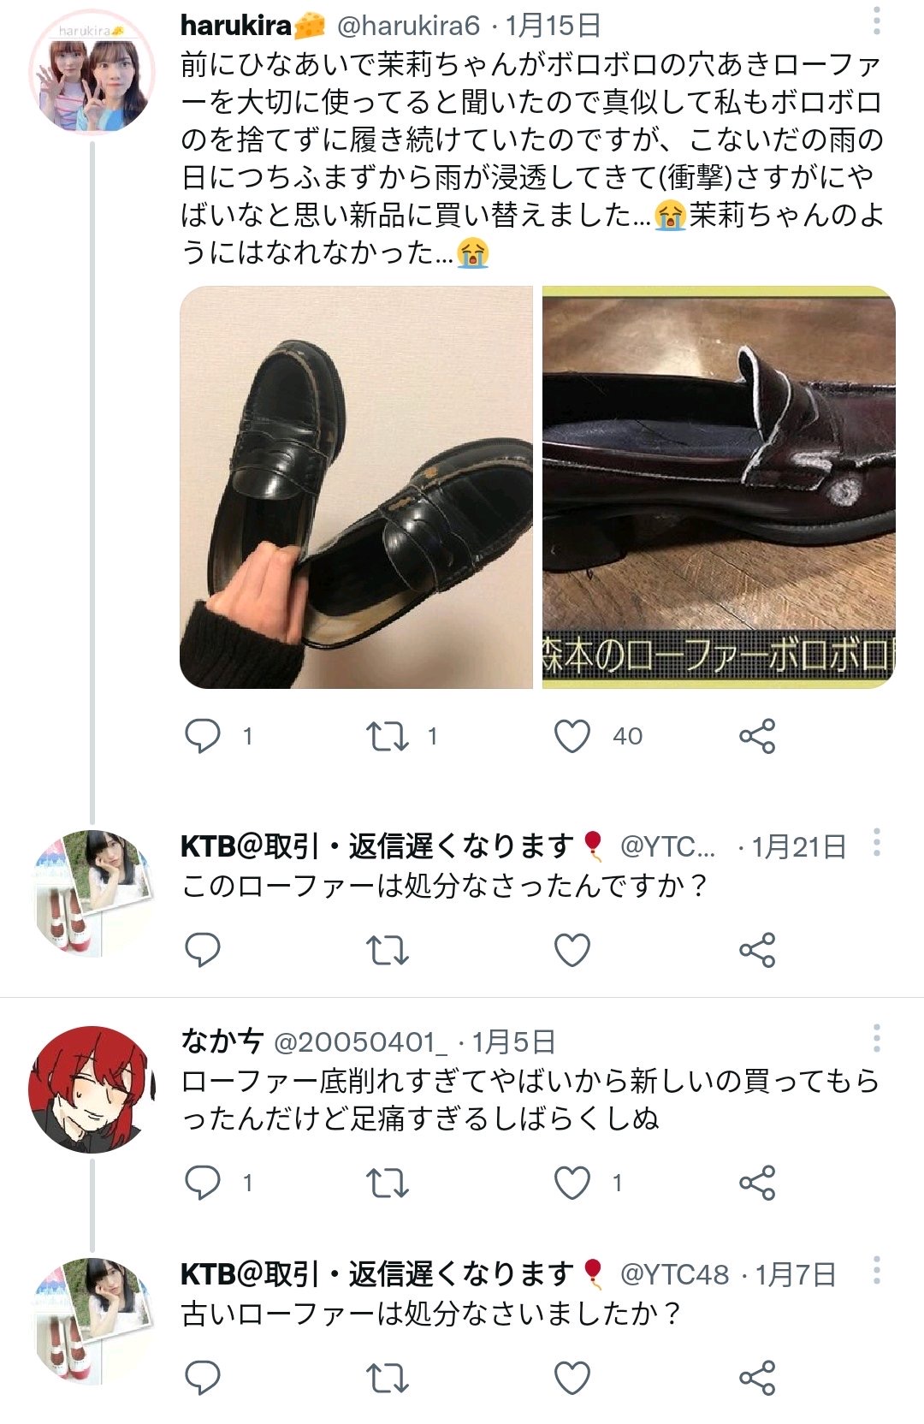Open harukira's profile avatar

pyautogui.click(x=91, y=73)
